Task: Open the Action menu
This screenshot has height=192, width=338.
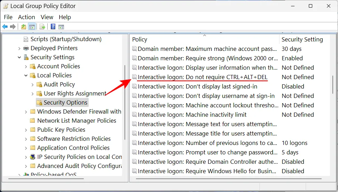Action: pyautogui.click(x=26, y=17)
